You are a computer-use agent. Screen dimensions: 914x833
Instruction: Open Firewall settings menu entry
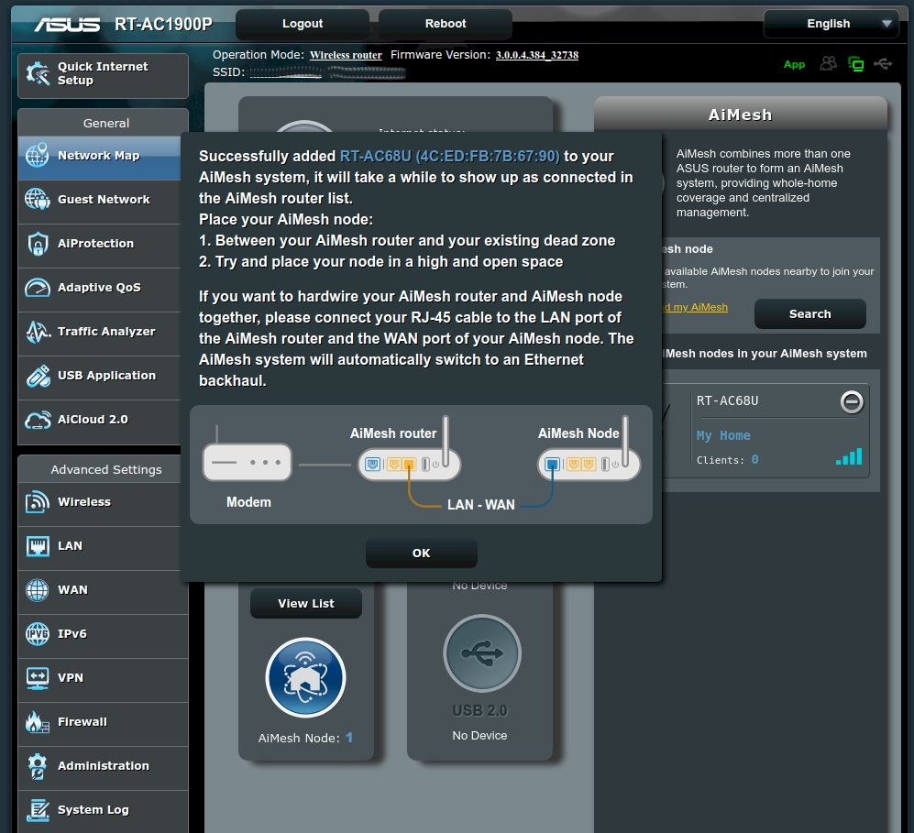pyautogui.click(x=104, y=722)
